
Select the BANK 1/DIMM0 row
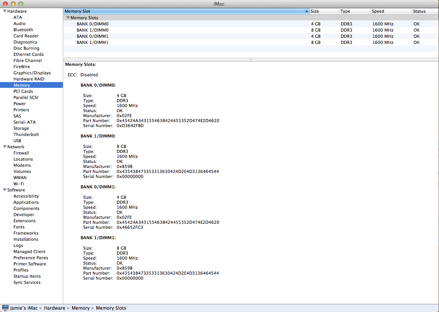(x=251, y=30)
